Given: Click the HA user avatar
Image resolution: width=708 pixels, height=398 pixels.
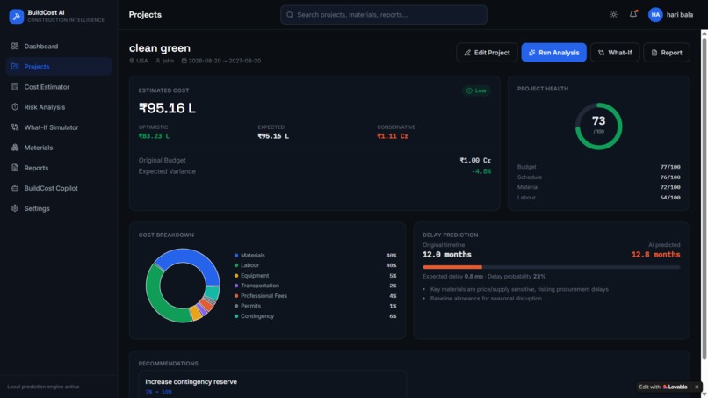Looking at the screenshot, I should [x=655, y=15].
